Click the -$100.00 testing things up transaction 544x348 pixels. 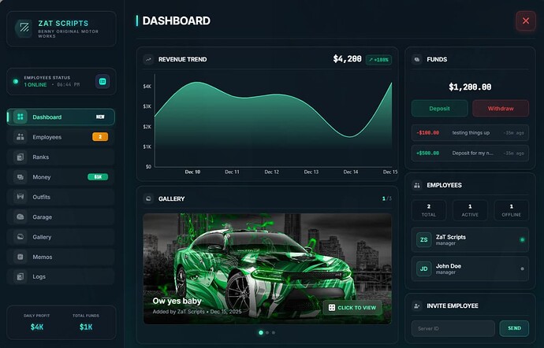[x=470, y=133]
